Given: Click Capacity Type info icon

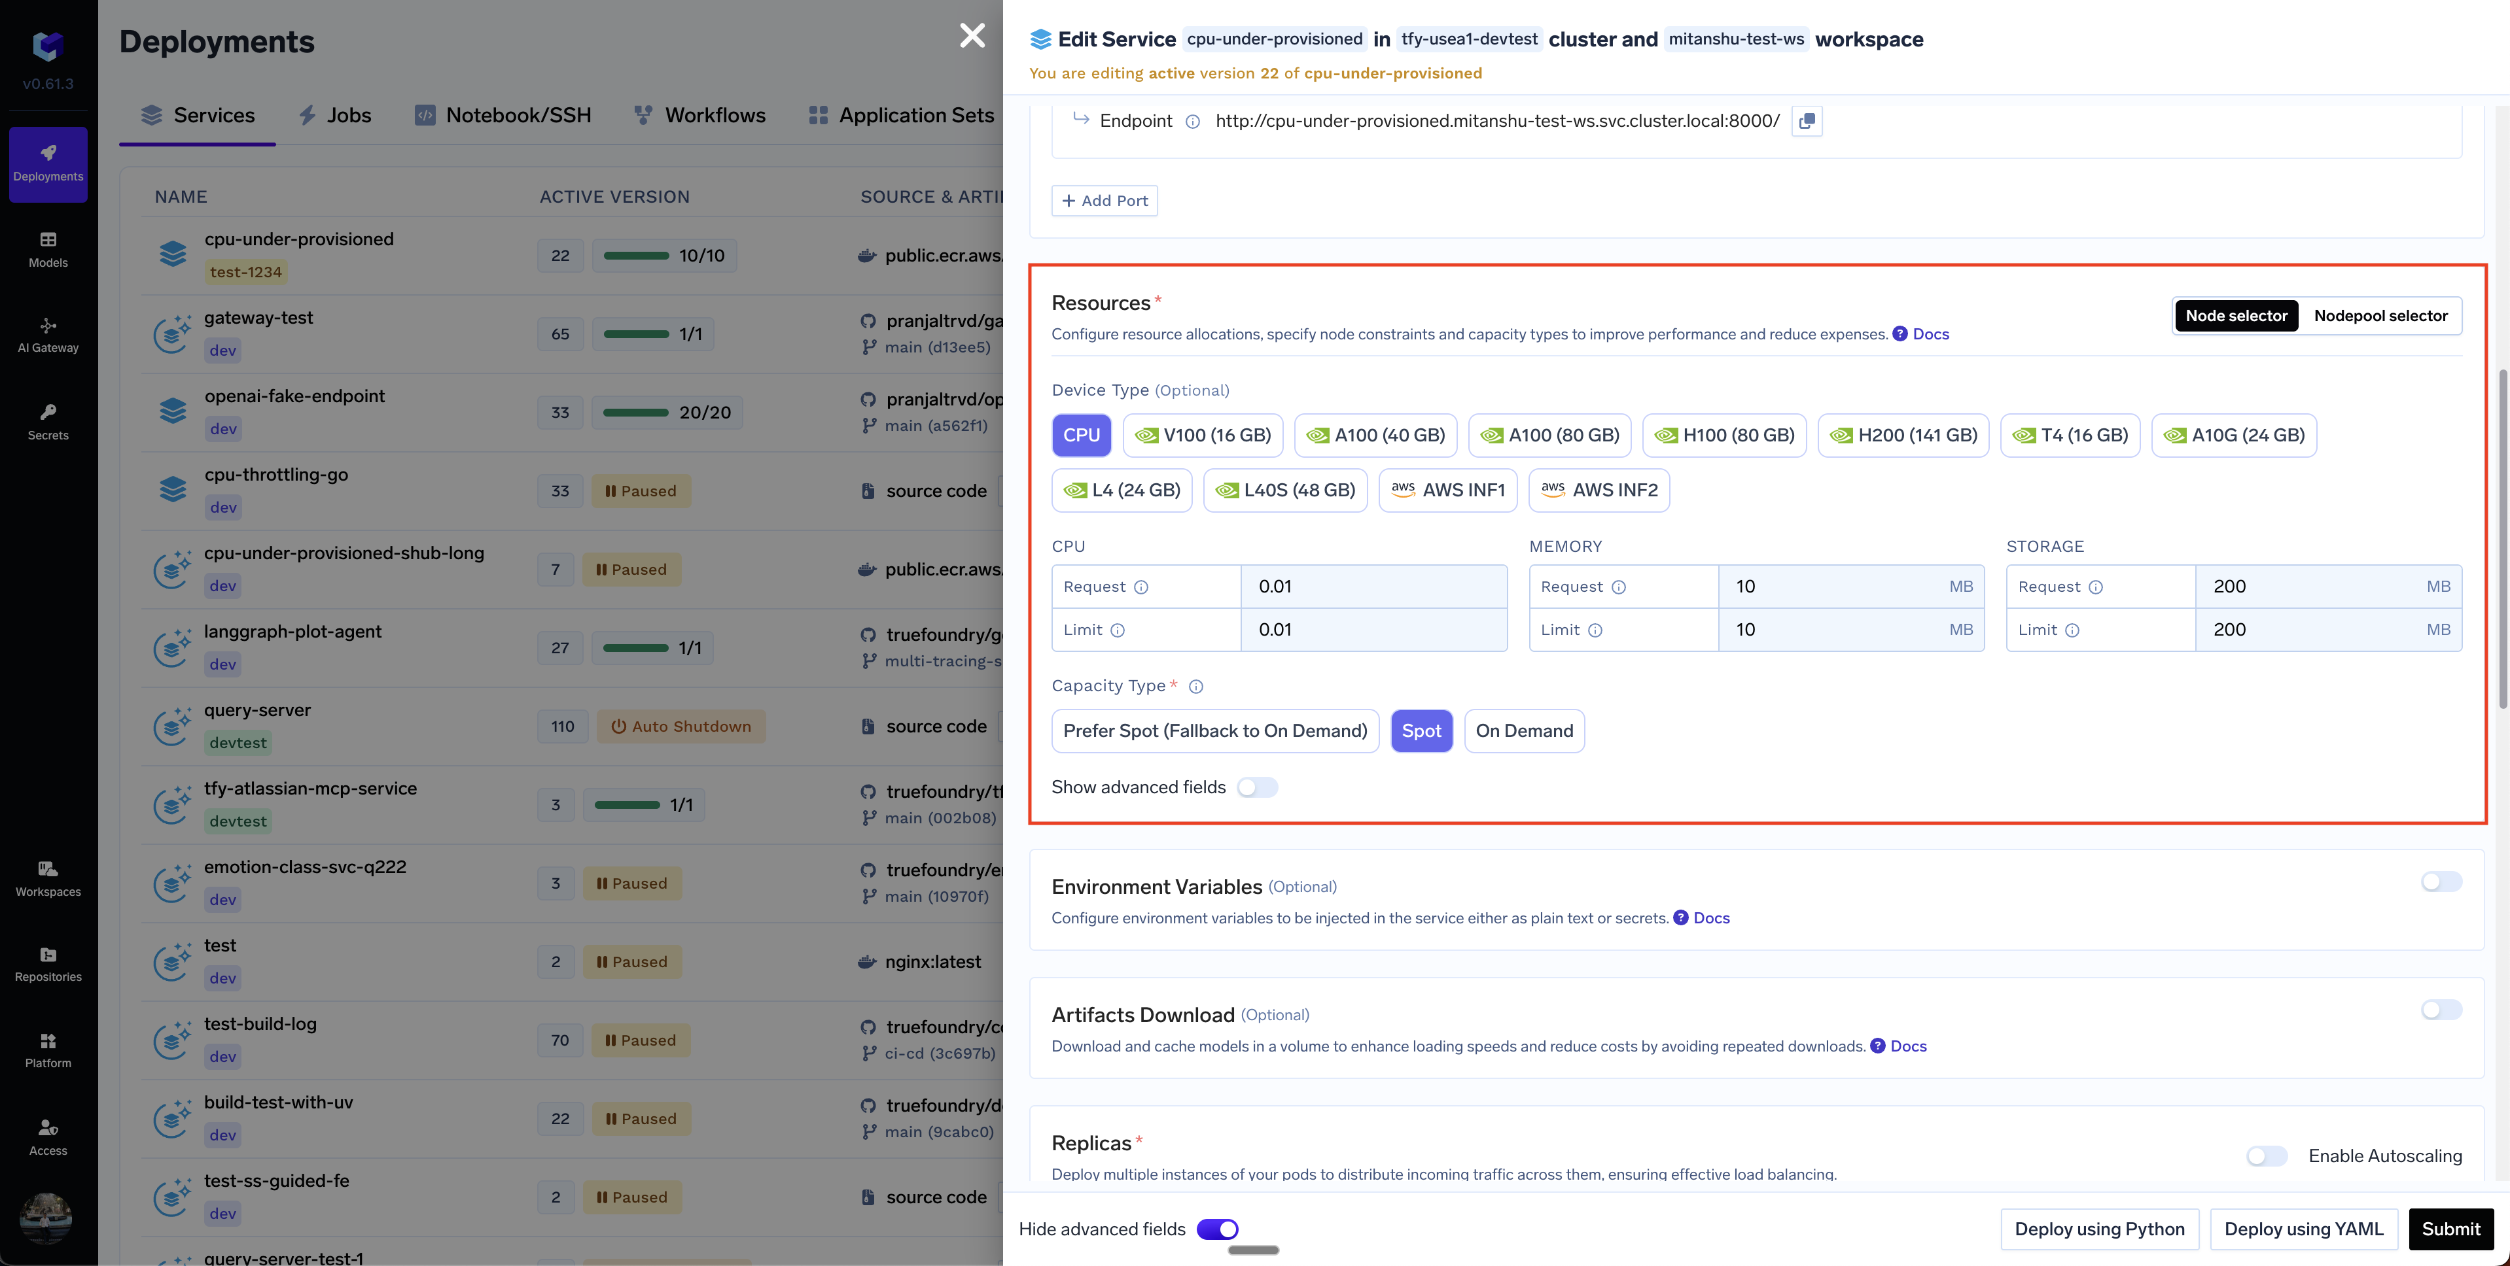Looking at the screenshot, I should pyautogui.click(x=1195, y=687).
